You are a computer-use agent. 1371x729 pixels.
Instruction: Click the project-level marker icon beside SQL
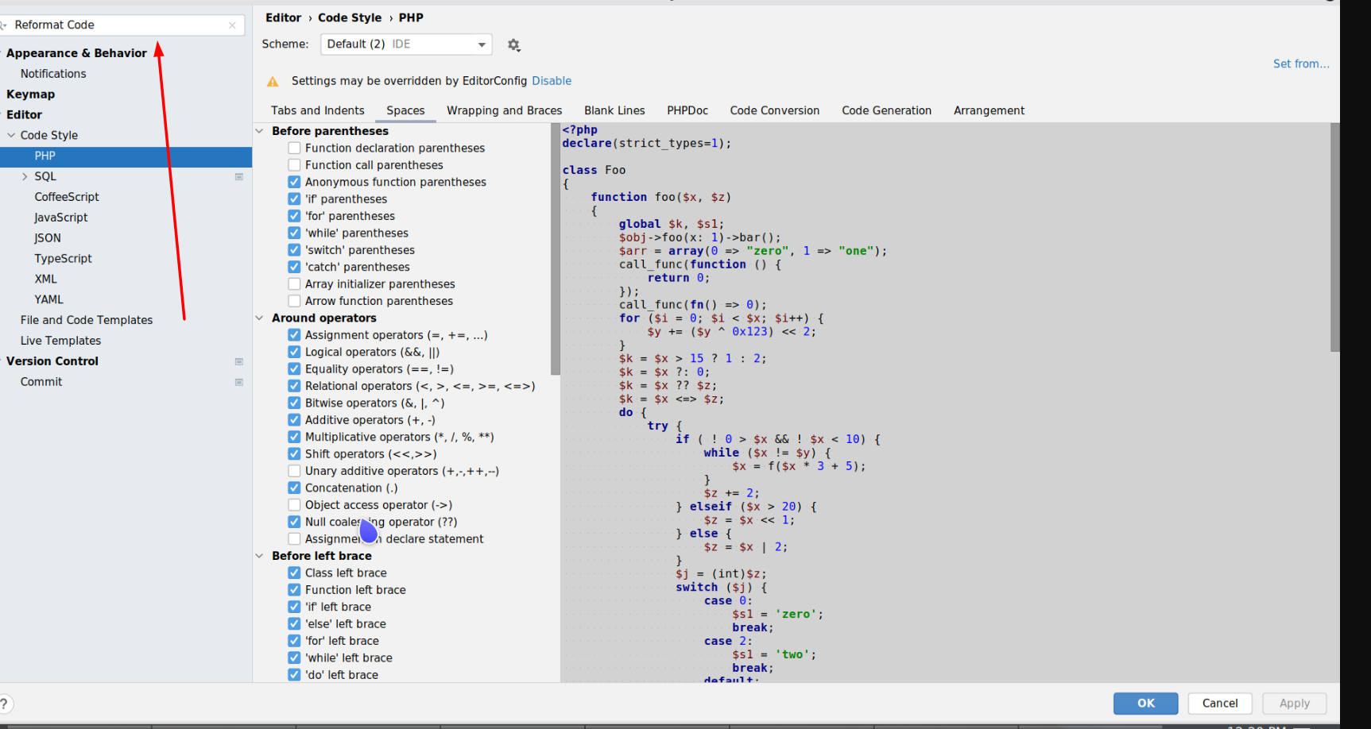coord(239,176)
